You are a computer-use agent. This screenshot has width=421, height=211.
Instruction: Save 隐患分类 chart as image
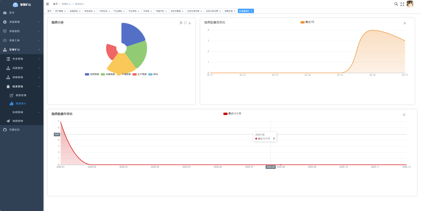(x=190, y=23)
